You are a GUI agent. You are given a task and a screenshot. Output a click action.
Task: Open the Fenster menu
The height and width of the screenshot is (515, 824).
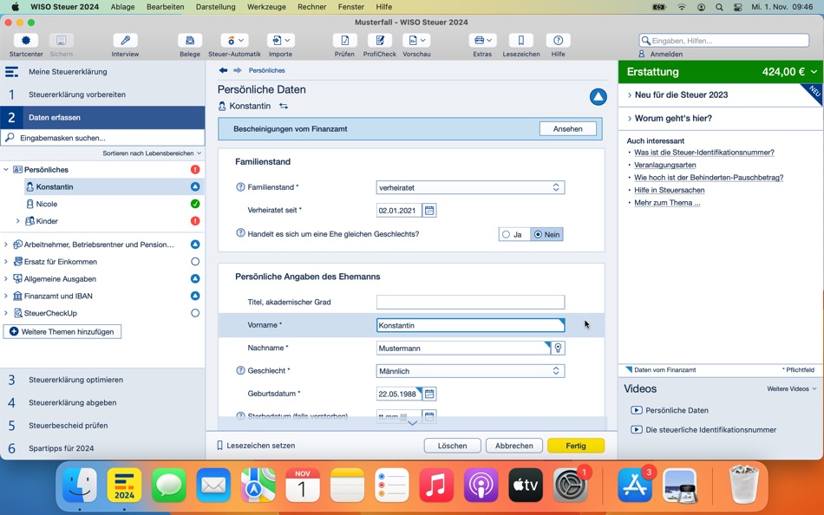tap(351, 7)
